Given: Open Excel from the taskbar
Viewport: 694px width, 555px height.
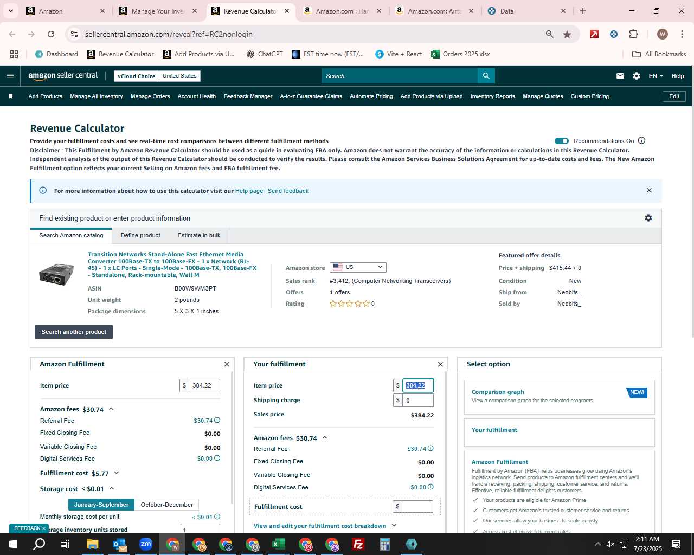Looking at the screenshot, I should [279, 544].
